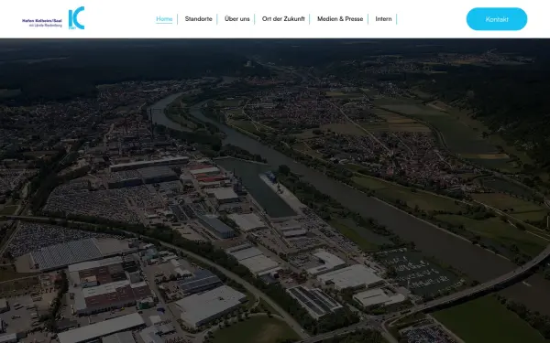The height and width of the screenshot is (343, 550).
Task: Go to the Standorte page
Action: 199,19
